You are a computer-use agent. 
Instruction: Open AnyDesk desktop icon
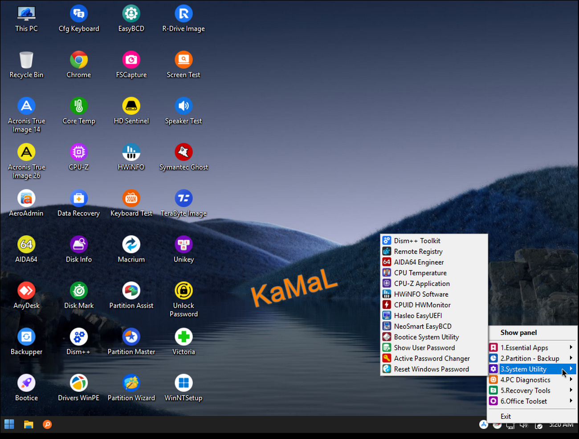tap(26, 296)
